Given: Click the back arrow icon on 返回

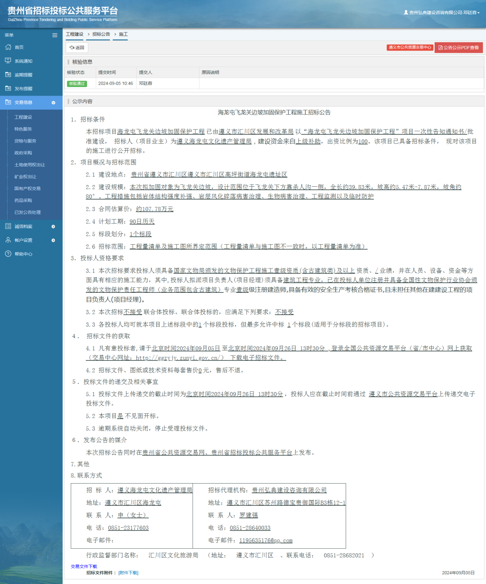Looking at the screenshot, I should pyautogui.click(x=72, y=48).
